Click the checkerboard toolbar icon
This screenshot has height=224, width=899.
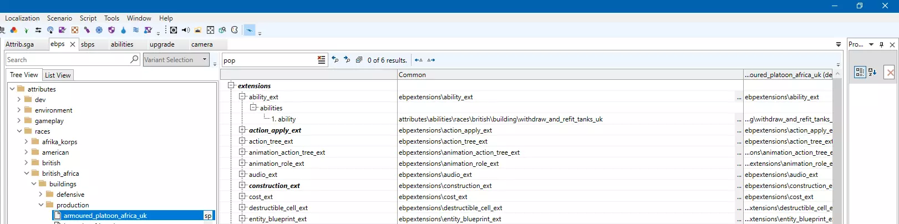(75, 30)
